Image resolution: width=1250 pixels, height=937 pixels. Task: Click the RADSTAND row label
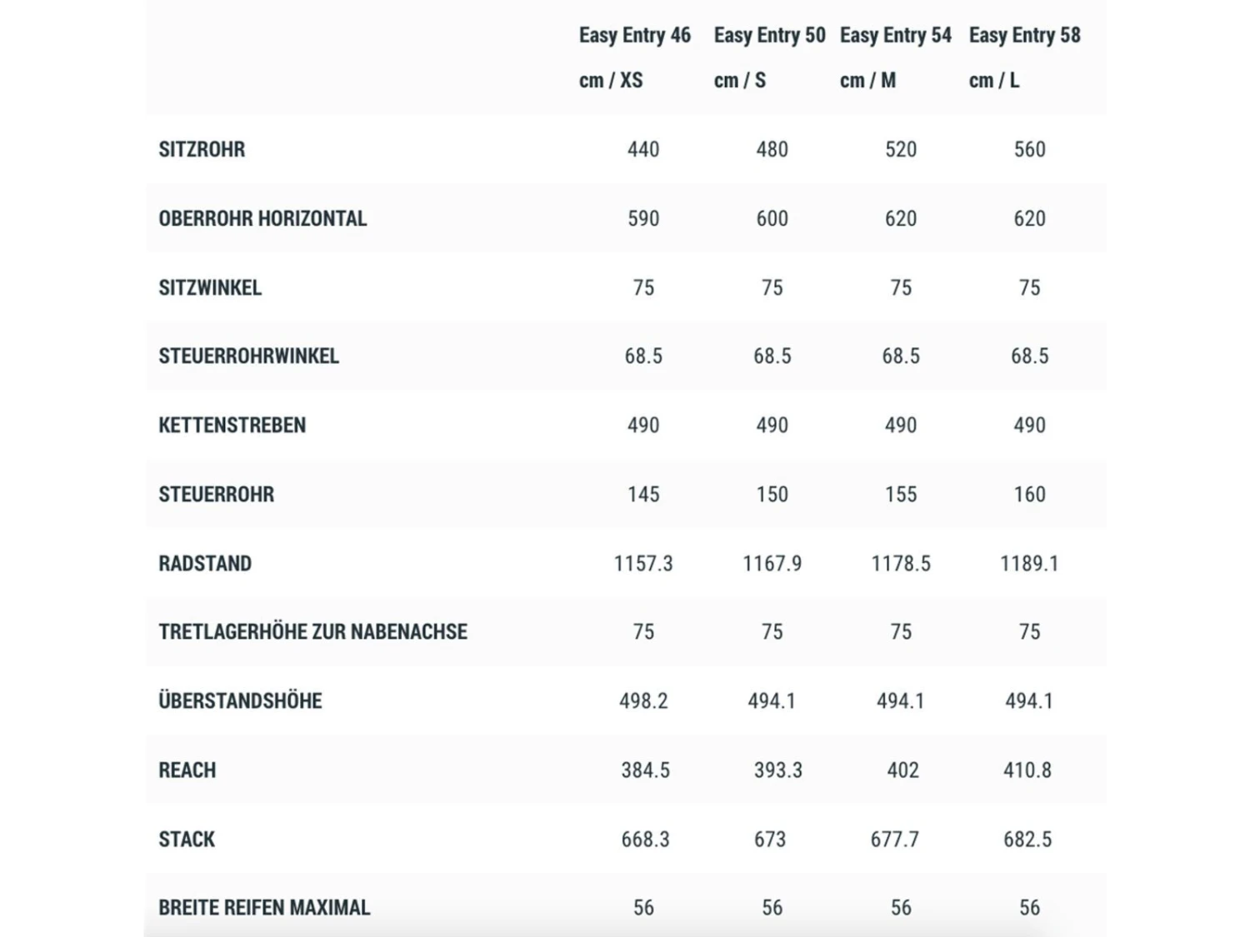(205, 564)
